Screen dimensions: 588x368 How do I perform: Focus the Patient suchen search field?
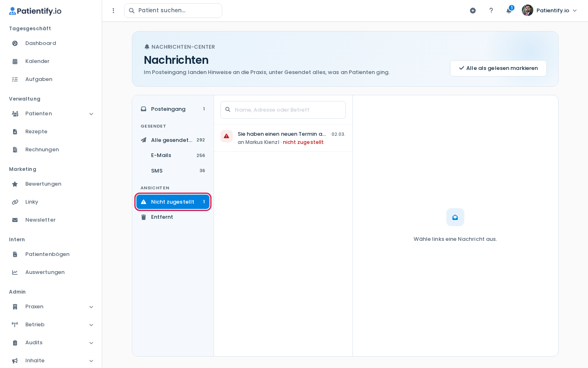(173, 11)
